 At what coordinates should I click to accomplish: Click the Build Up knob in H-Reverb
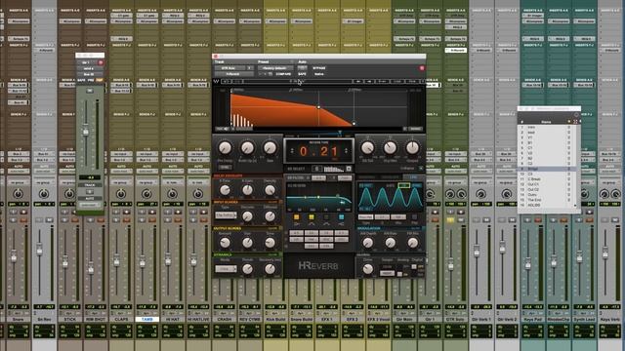247,147
